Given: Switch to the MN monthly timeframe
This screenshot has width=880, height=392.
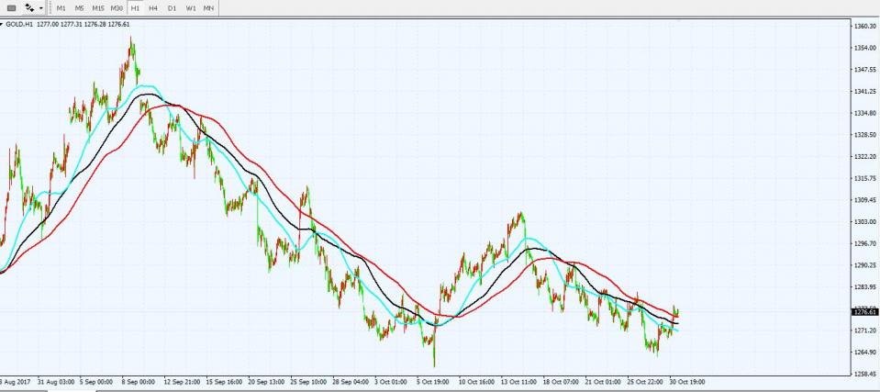Looking at the screenshot, I should point(209,7).
